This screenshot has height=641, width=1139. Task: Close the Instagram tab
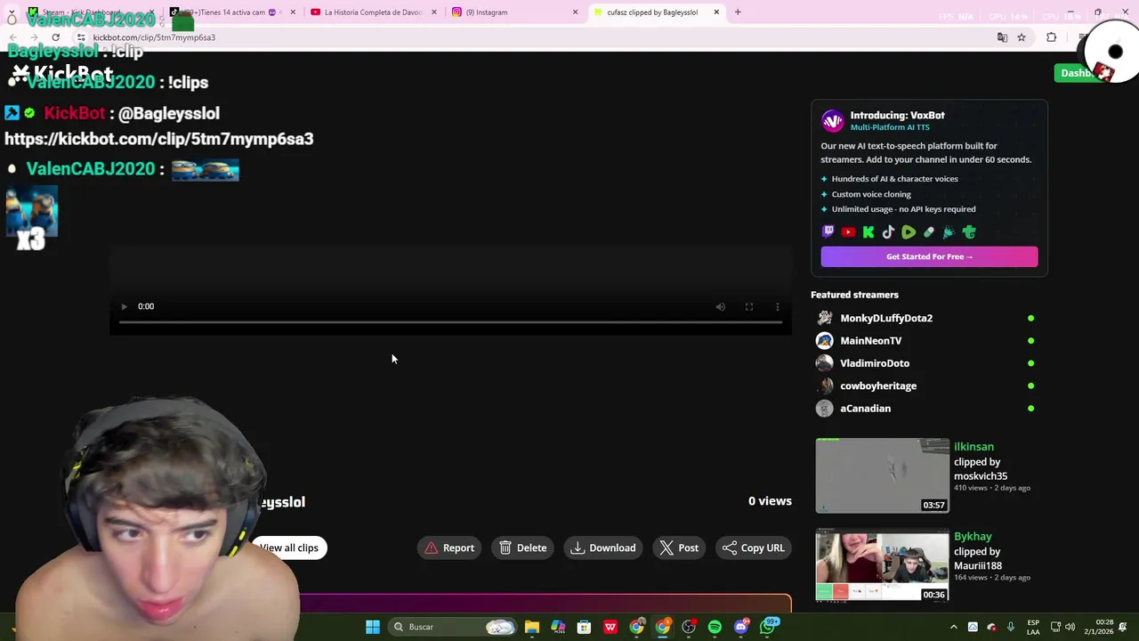575,12
